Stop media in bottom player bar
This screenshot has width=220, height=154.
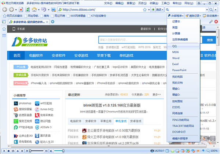click(x=8, y=151)
